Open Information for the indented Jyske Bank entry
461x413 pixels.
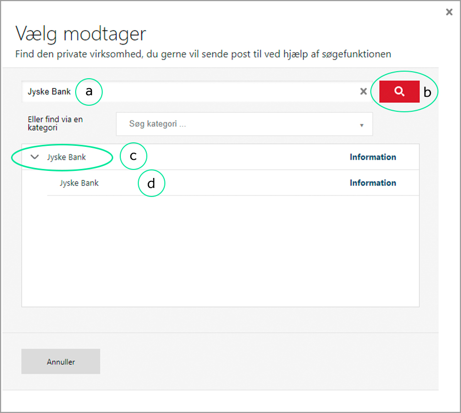(x=373, y=183)
